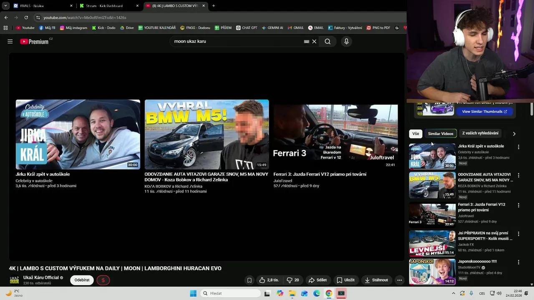Screen dimensions: 534x300
Task: Open the CHAT GPT bookmark
Action: click(247, 28)
